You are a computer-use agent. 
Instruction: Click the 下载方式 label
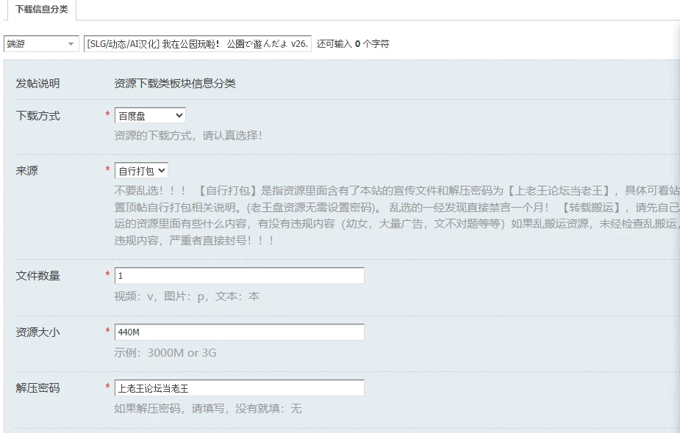pyautogui.click(x=37, y=116)
